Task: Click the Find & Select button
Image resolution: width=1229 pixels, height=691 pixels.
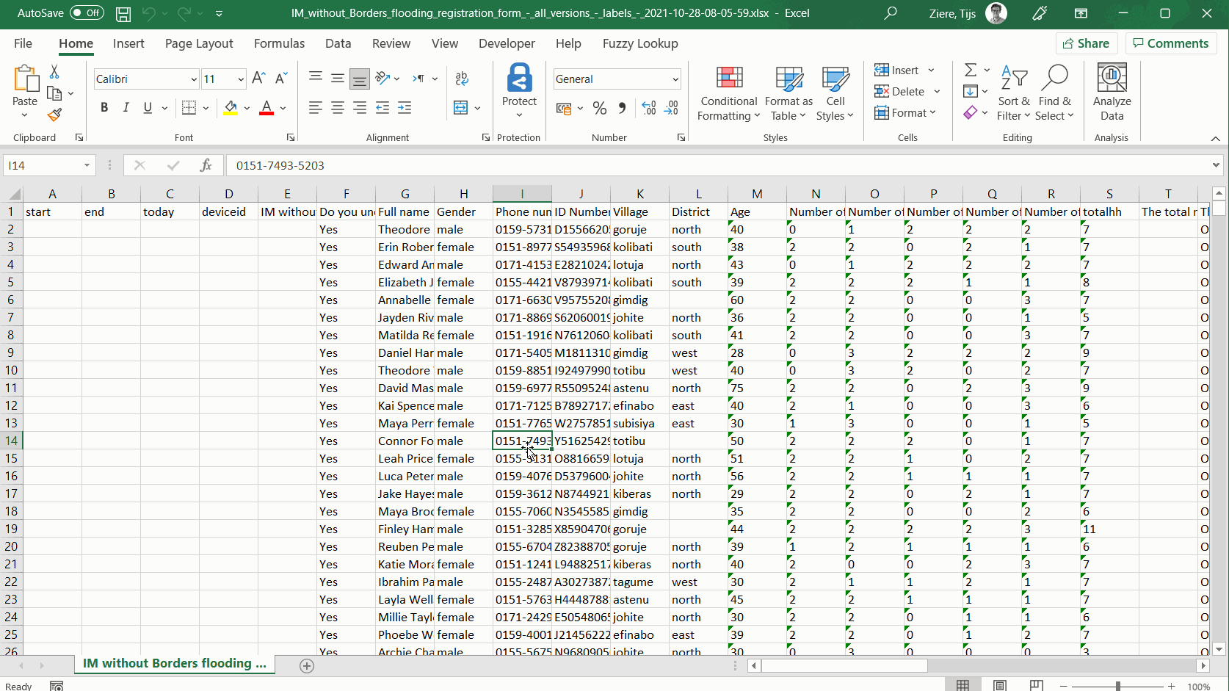Action: tap(1055, 93)
